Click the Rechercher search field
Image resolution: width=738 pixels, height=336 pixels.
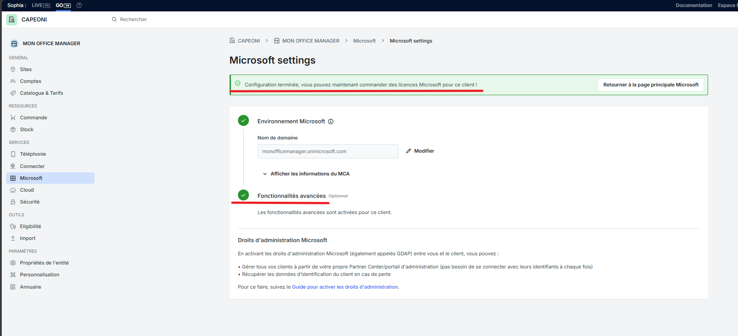(133, 19)
